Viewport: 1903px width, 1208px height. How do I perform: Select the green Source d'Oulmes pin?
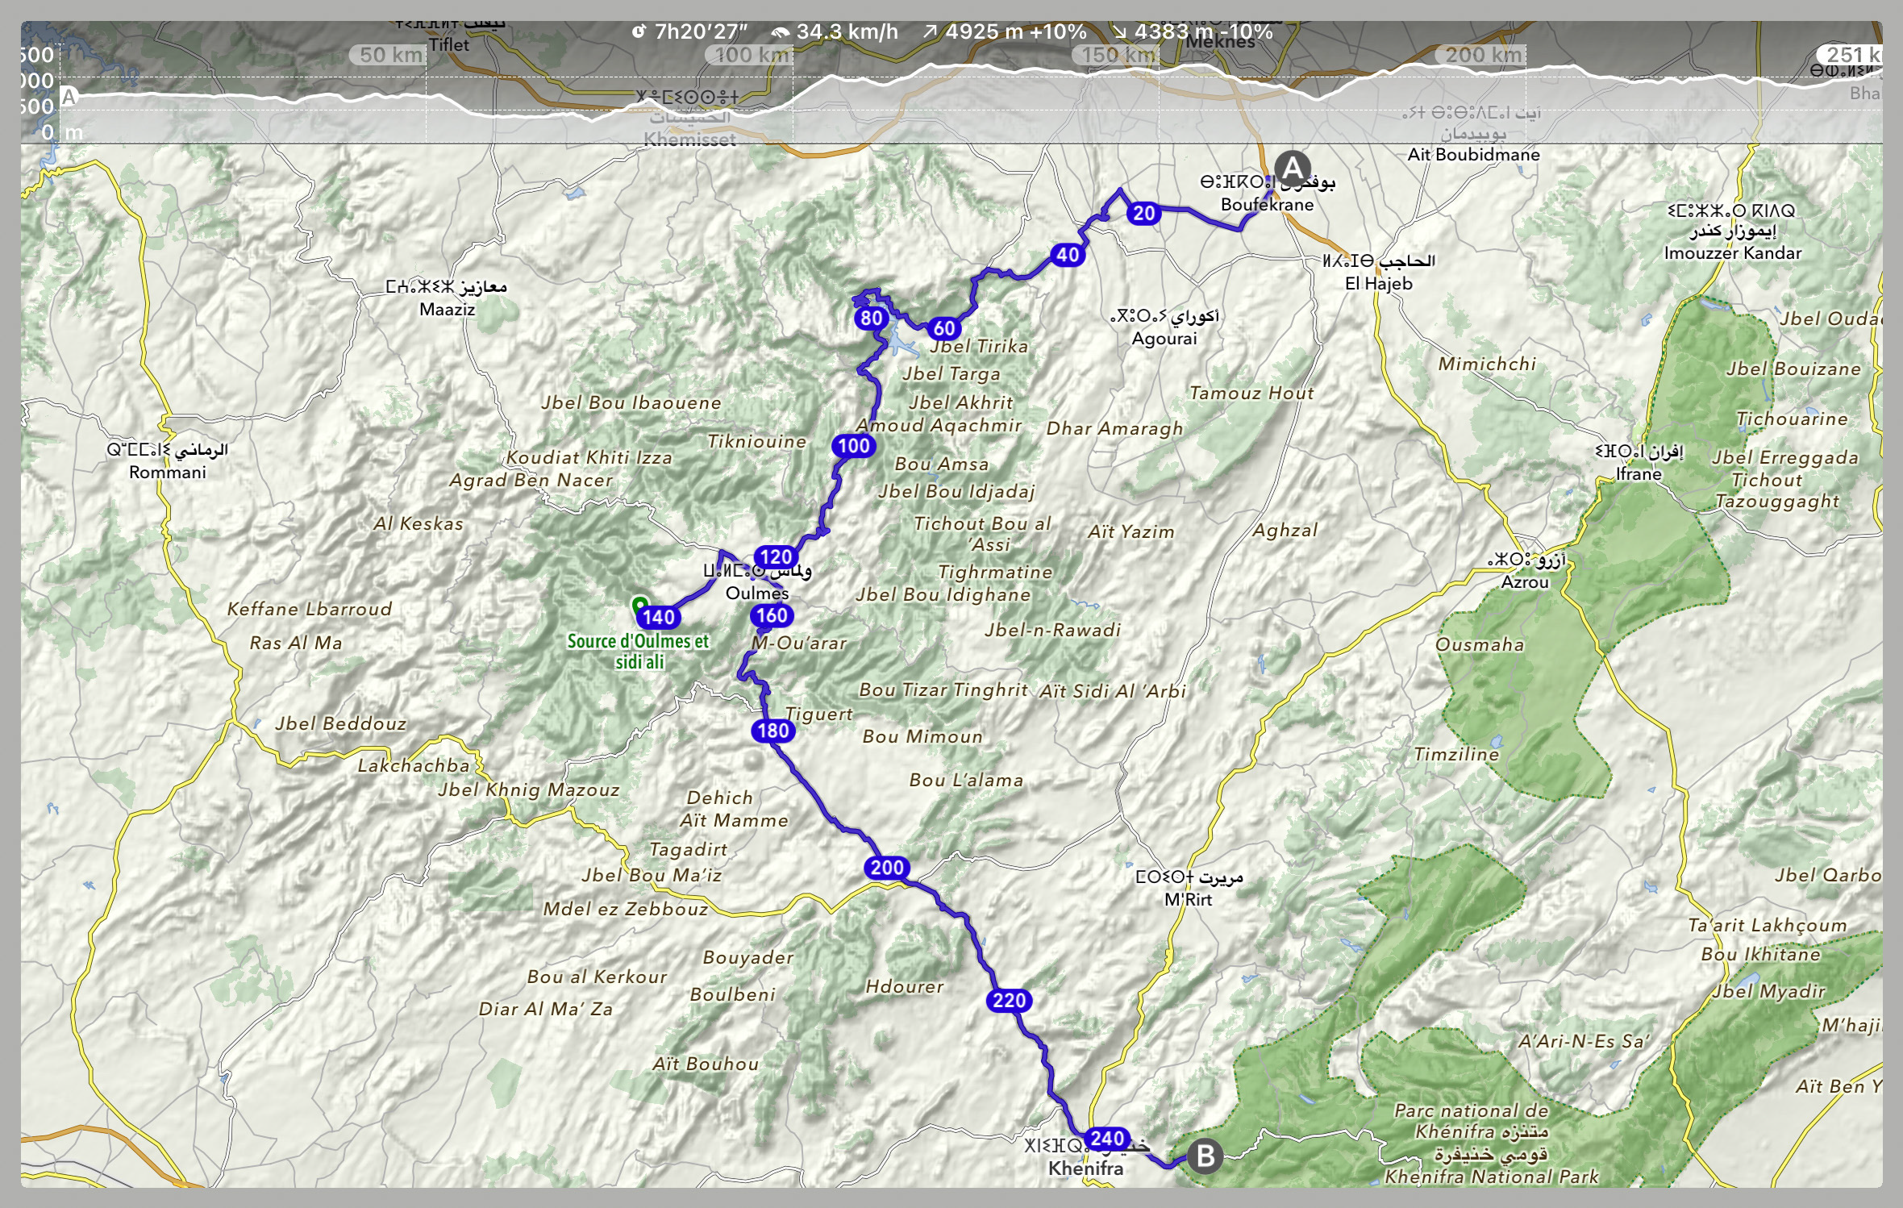pyautogui.click(x=639, y=605)
